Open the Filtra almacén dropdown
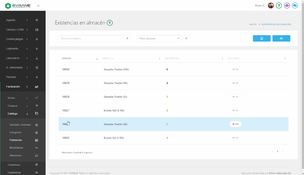Viewport: 304px width, 175px height. tap(159, 38)
